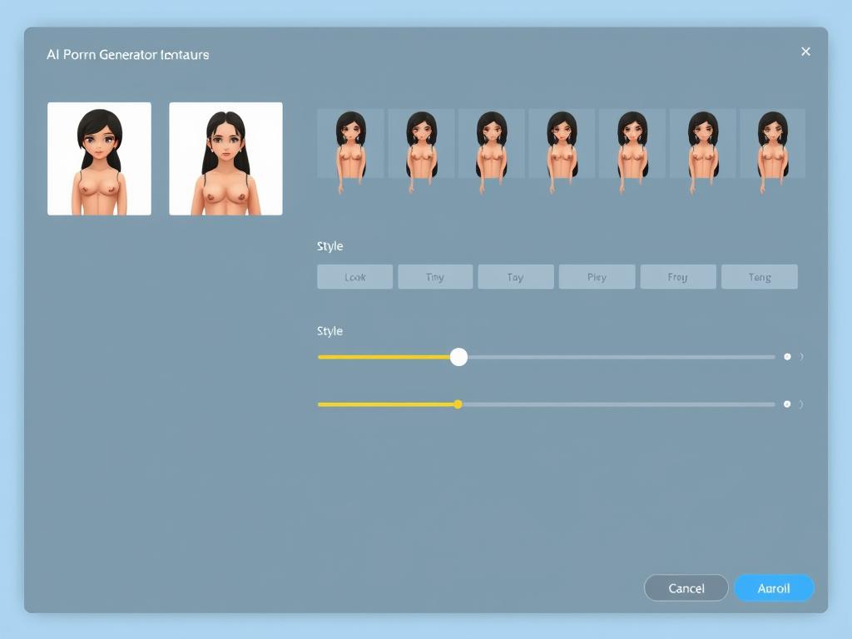Click the blue Apply button
Image resolution: width=852 pixels, height=639 pixels.
774,587
